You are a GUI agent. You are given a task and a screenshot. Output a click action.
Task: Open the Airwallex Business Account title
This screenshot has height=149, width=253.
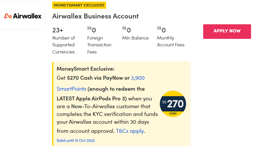(x=95, y=16)
